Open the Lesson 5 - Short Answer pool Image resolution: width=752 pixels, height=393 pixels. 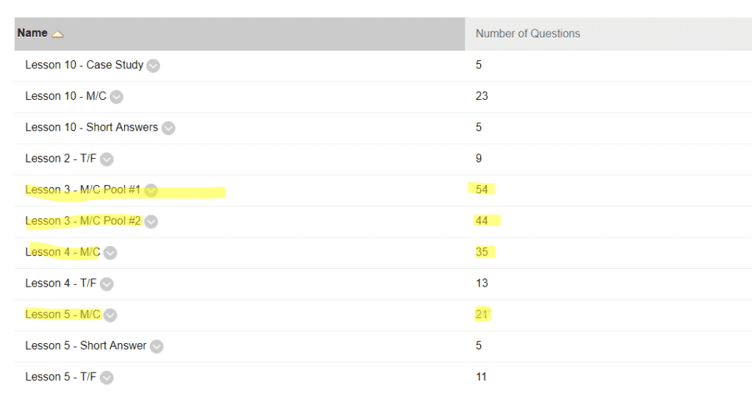tap(86, 345)
